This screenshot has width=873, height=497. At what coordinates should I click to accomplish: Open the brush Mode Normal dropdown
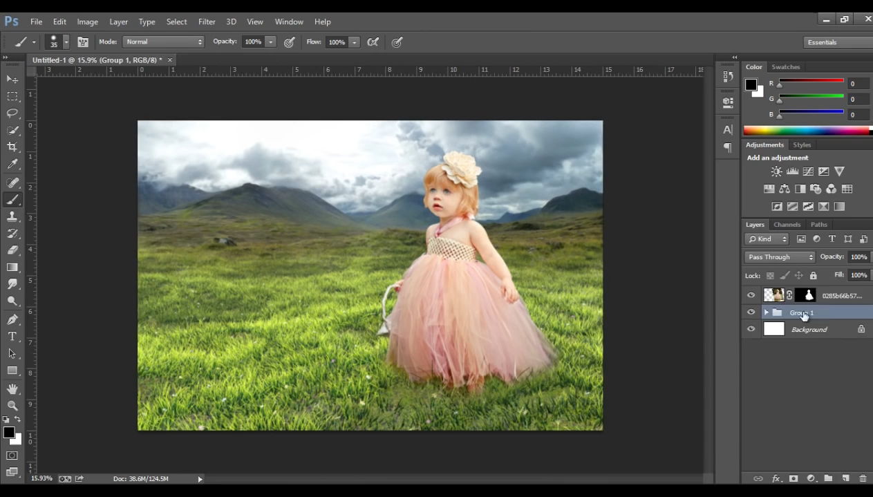pos(163,42)
